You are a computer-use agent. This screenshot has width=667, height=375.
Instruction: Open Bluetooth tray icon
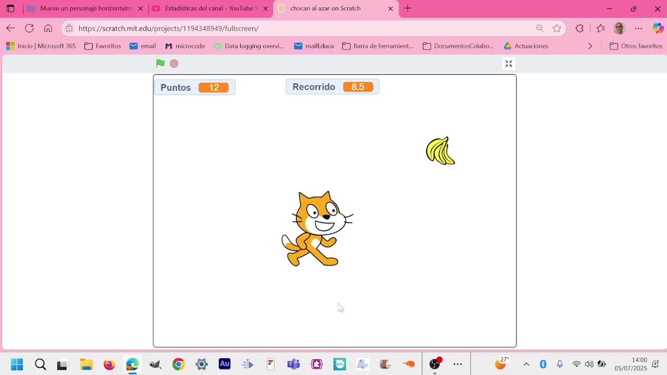coord(543,364)
